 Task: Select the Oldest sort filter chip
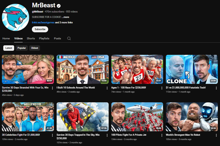point(35,48)
